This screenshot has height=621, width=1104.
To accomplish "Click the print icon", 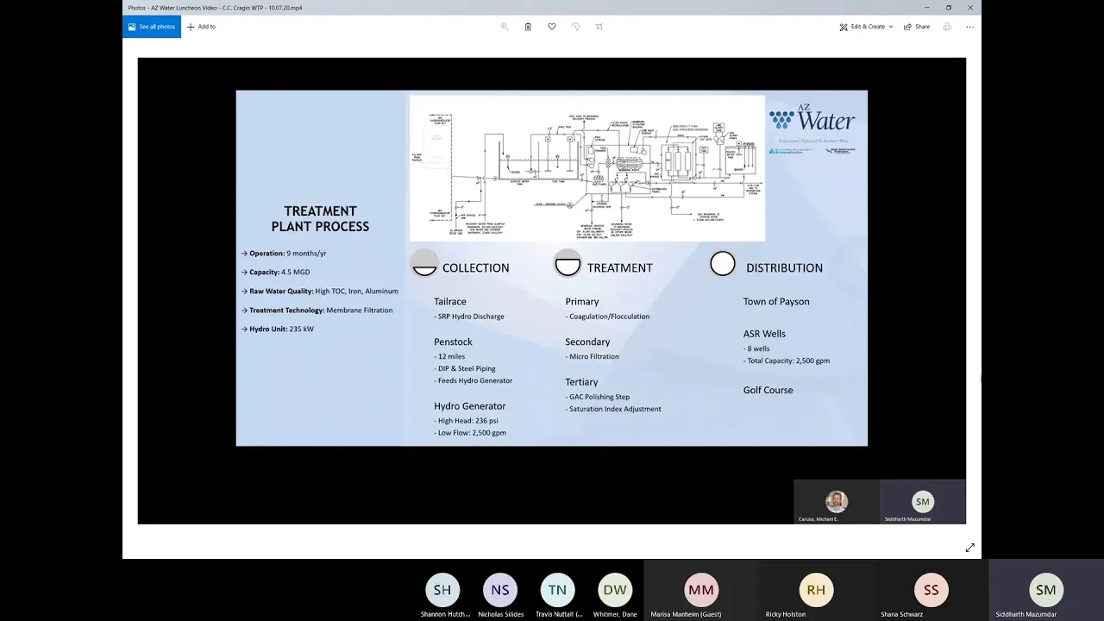I will click(947, 27).
